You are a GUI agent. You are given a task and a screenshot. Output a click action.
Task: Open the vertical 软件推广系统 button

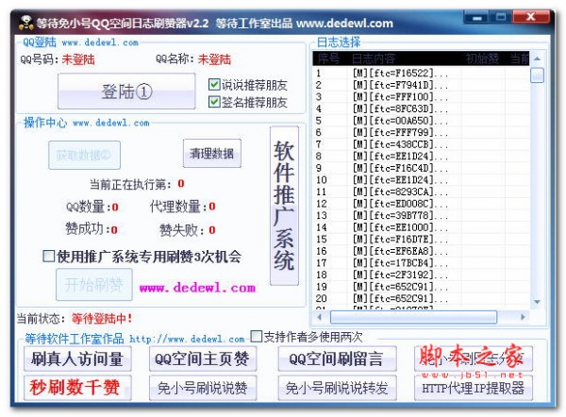tap(284, 206)
